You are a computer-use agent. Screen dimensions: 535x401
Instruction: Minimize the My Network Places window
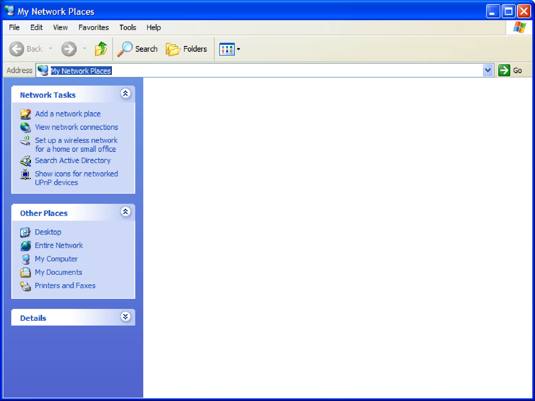pos(492,12)
